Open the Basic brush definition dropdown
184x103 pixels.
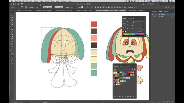[64, 7]
